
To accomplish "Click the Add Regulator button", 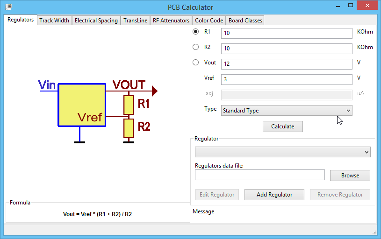I will pyautogui.click(x=274, y=195).
